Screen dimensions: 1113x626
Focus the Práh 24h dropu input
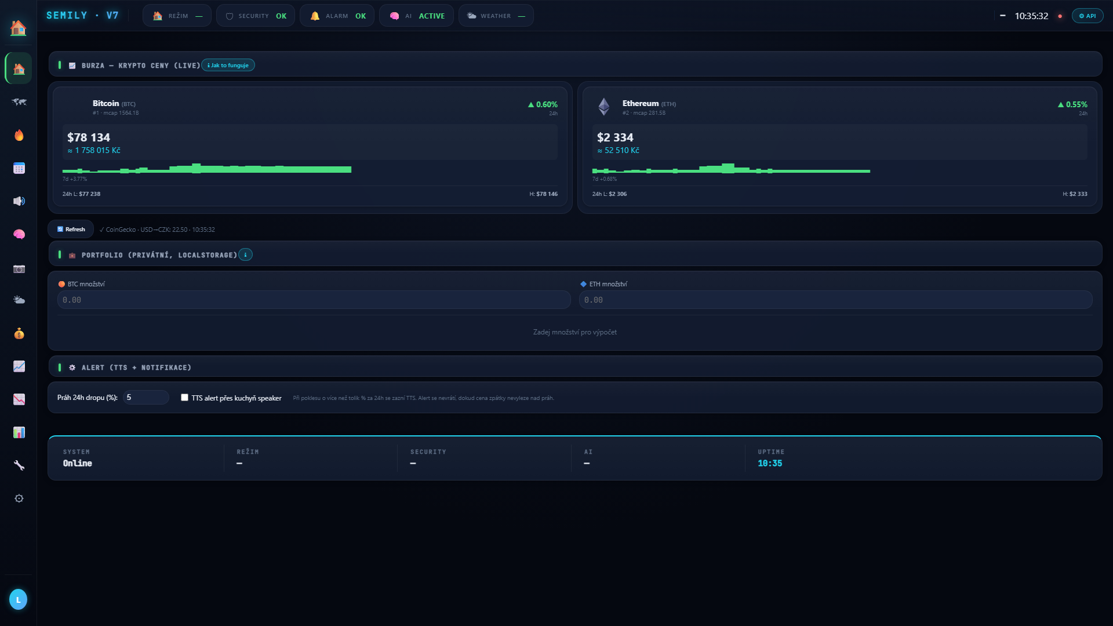145,398
